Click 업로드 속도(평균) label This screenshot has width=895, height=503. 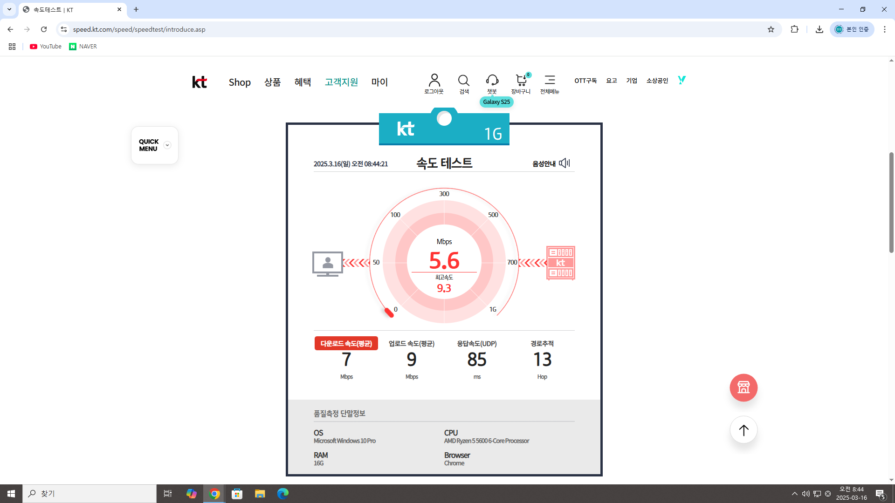pos(412,344)
